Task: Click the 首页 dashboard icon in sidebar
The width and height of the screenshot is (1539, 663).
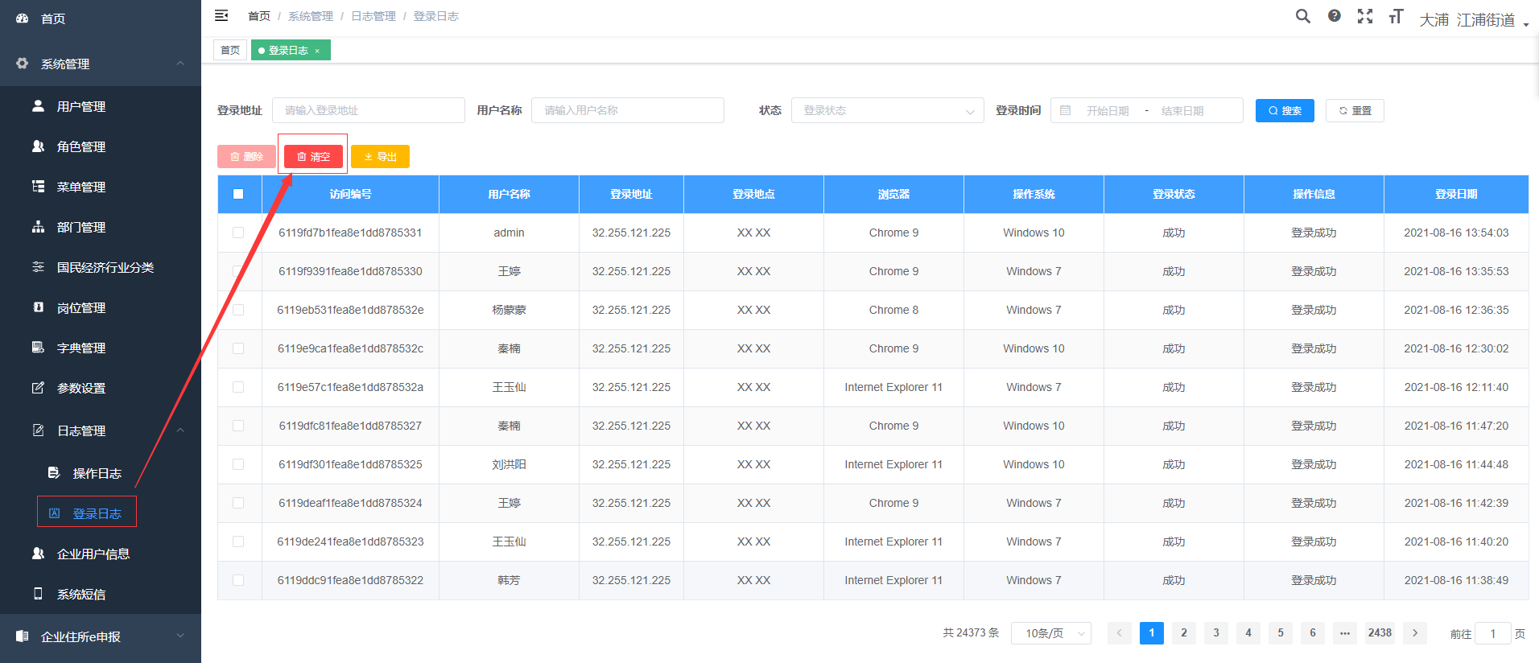Action: (x=23, y=18)
